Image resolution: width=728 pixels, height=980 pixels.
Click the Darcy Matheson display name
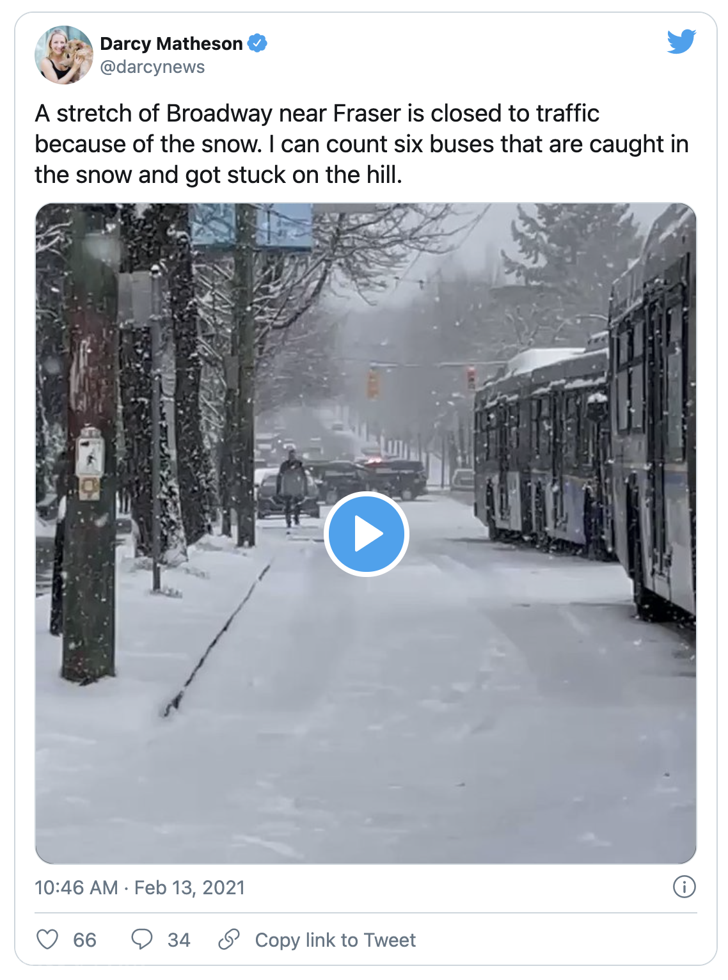171,43
